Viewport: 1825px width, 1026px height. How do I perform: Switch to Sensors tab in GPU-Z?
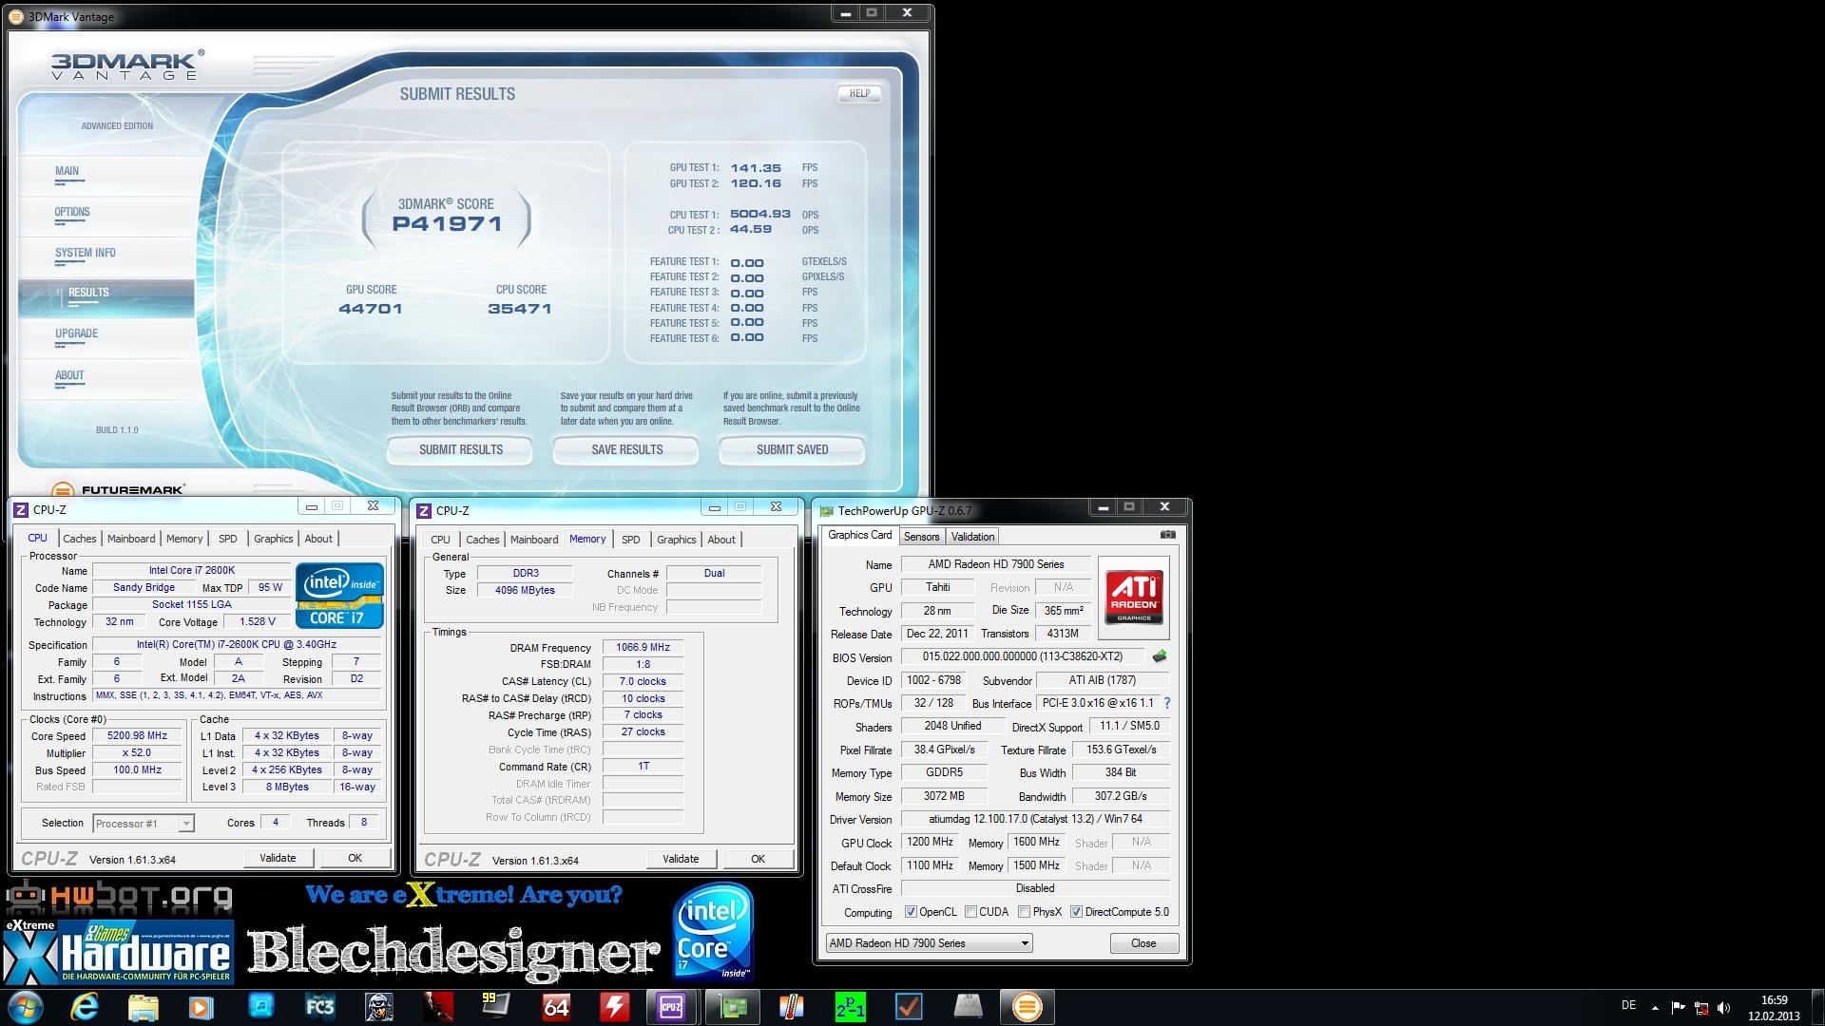pos(921,537)
